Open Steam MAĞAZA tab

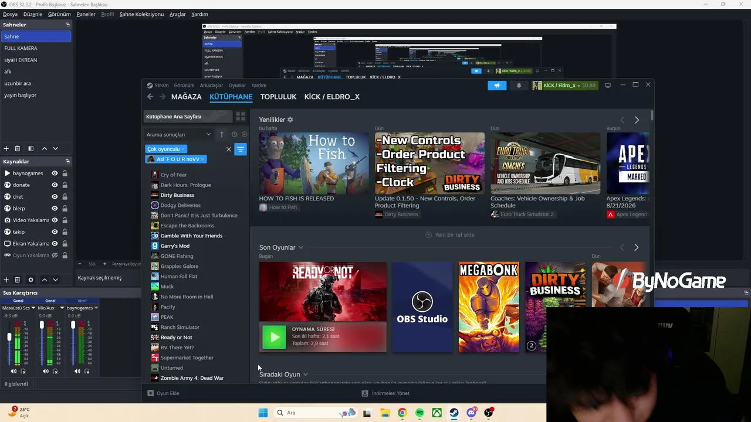click(x=186, y=97)
